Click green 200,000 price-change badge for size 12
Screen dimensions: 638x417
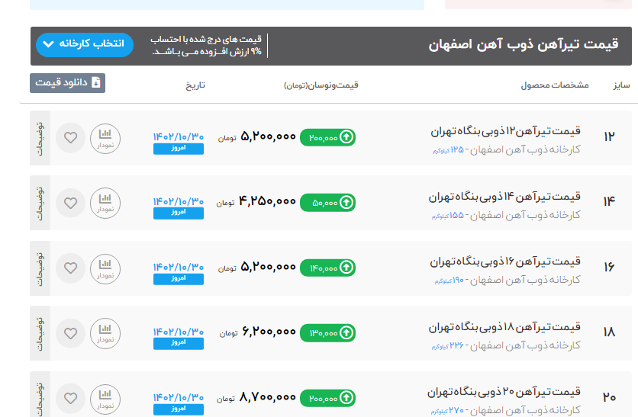coord(327,138)
